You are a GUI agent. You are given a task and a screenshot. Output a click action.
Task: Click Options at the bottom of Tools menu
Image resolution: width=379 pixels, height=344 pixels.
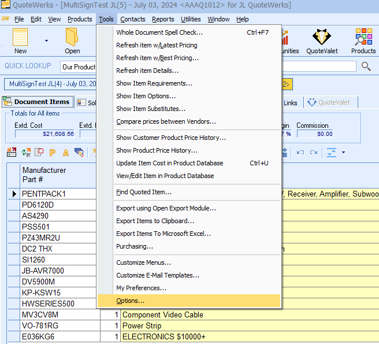tap(189, 301)
